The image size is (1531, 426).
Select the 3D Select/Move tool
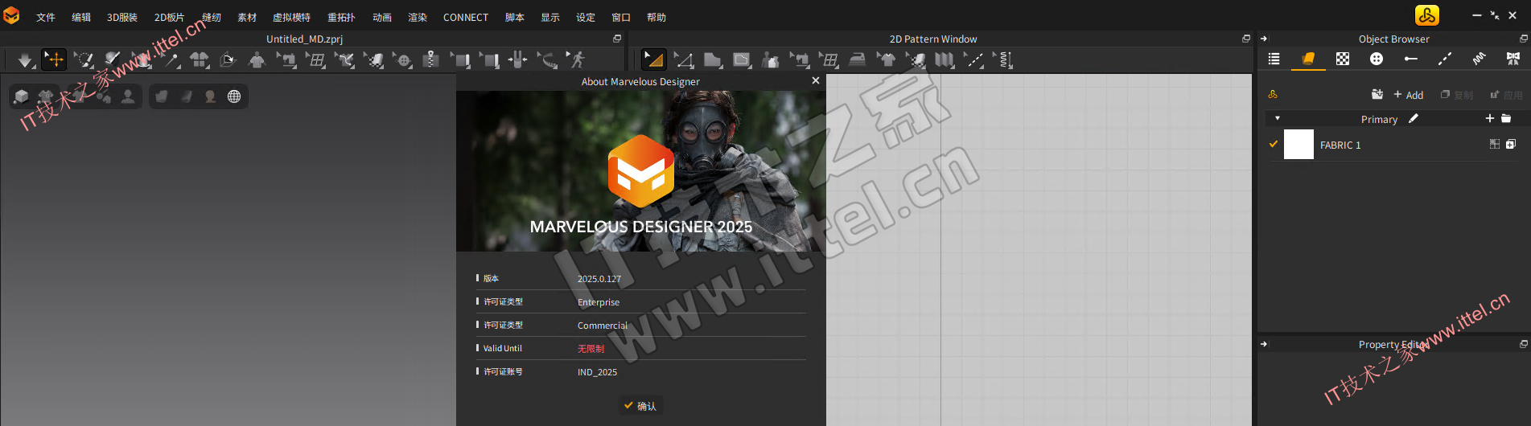point(54,59)
